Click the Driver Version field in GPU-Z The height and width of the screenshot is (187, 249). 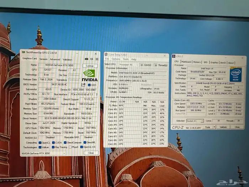click(68, 119)
